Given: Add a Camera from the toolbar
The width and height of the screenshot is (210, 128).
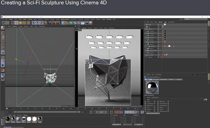Looking at the screenshot, I should 86,23.
